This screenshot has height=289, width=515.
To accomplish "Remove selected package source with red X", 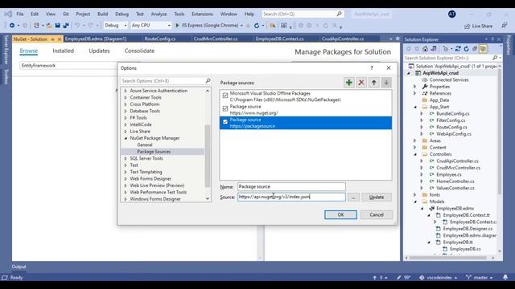I will tap(361, 83).
